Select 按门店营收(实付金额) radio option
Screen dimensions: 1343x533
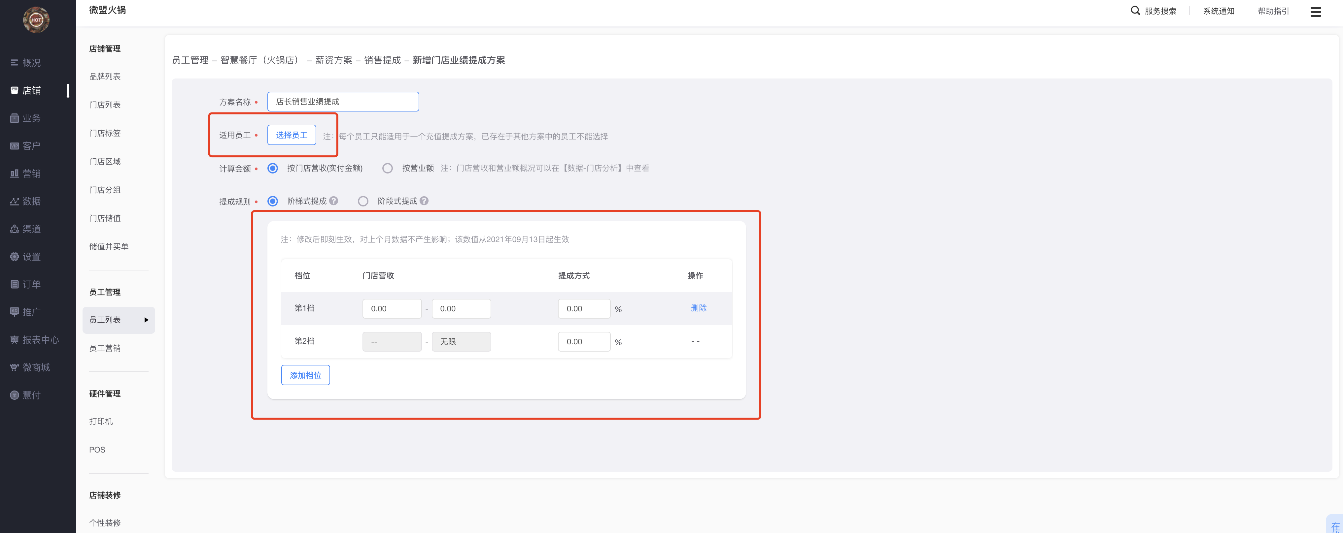pos(273,168)
